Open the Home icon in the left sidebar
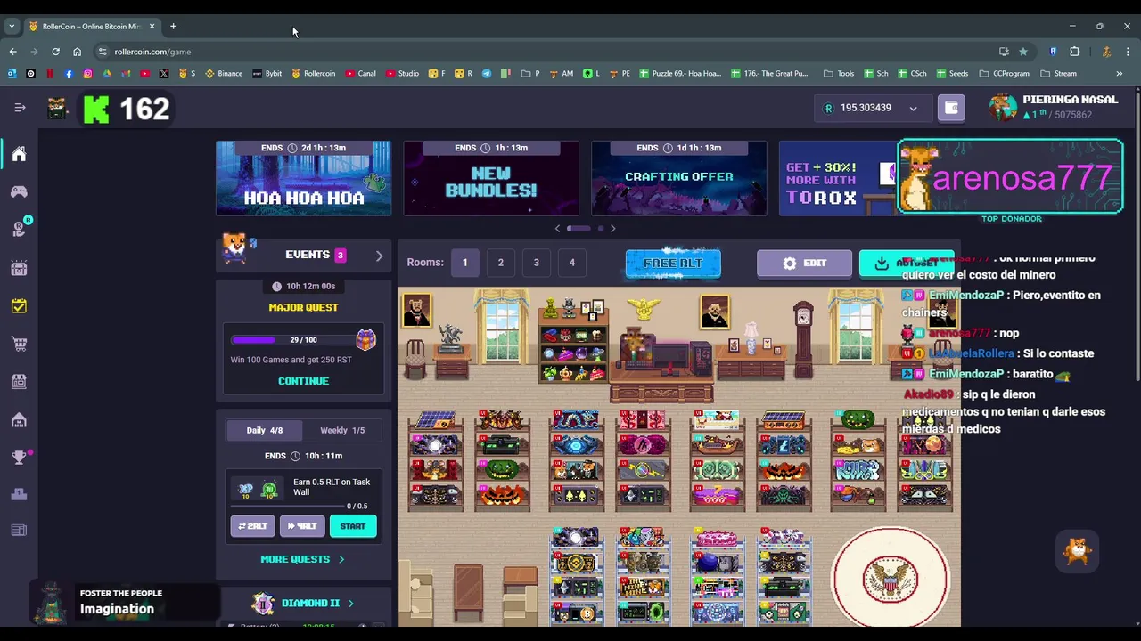Image resolution: width=1141 pixels, height=641 pixels. coord(19,154)
